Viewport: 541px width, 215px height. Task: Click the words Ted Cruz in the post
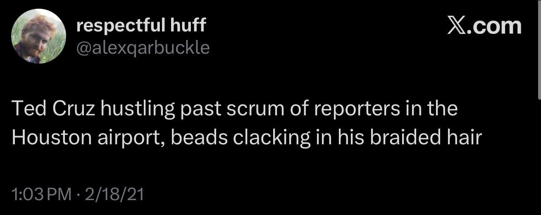click(51, 109)
